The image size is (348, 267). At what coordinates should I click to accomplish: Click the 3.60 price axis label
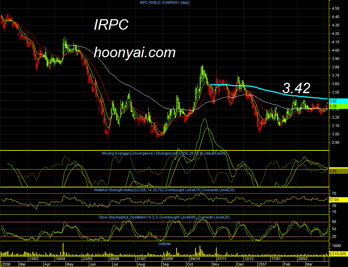[x=335, y=84]
